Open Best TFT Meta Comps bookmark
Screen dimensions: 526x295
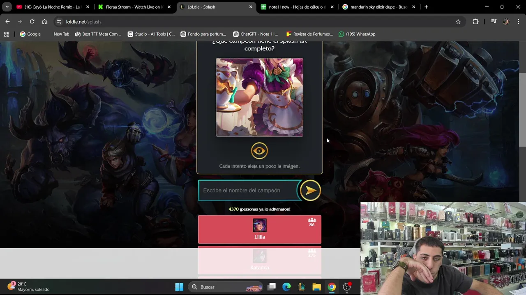click(x=98, y=34)
